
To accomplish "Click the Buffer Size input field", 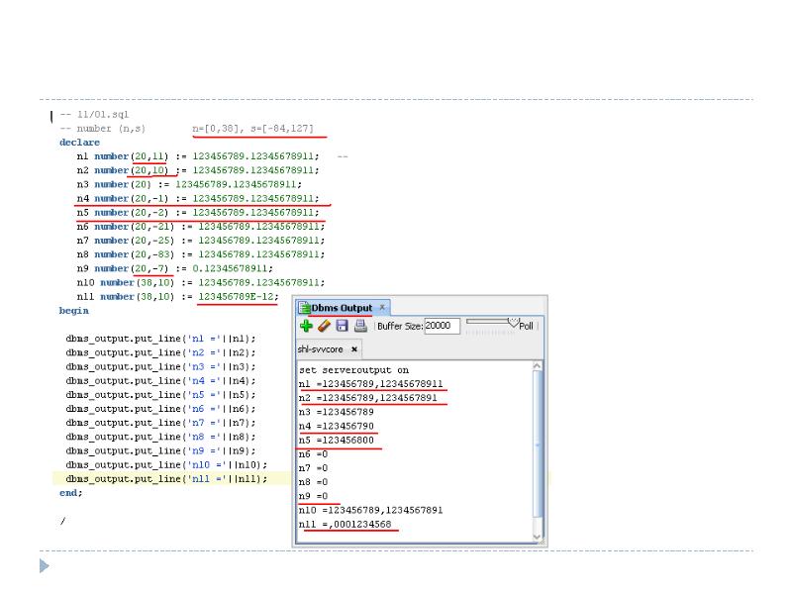I will (442, 326).
